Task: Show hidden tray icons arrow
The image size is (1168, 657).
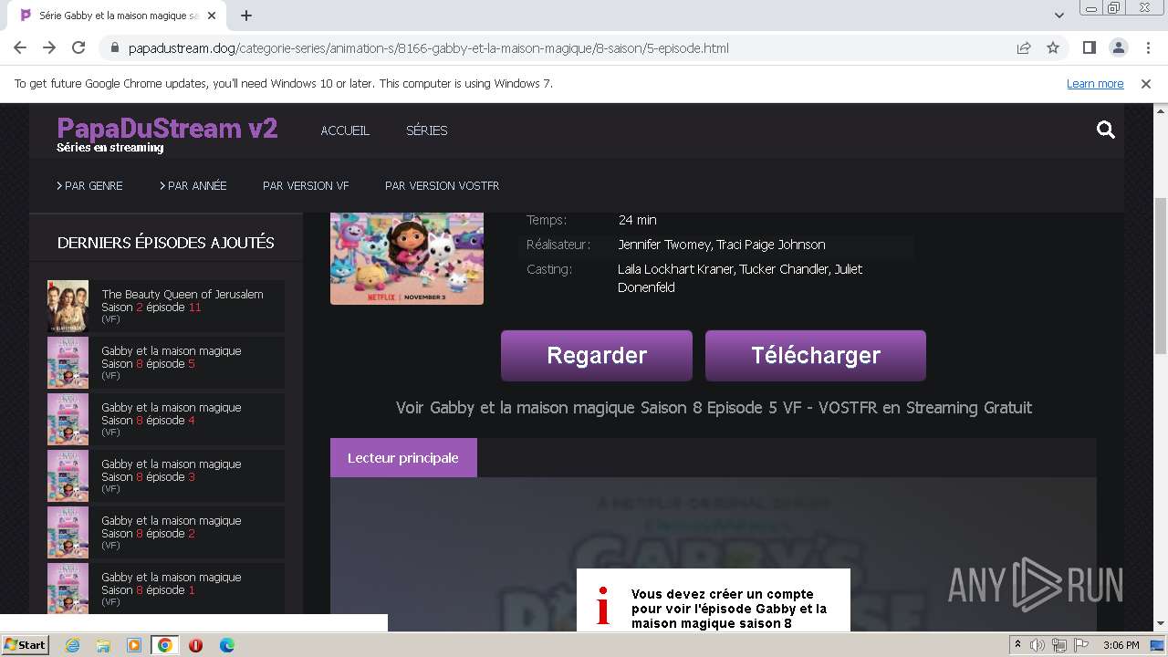Action: pos(1017,645)
